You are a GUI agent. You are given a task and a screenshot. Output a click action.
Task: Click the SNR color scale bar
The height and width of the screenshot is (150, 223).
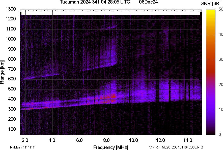(x=211, y=72)
